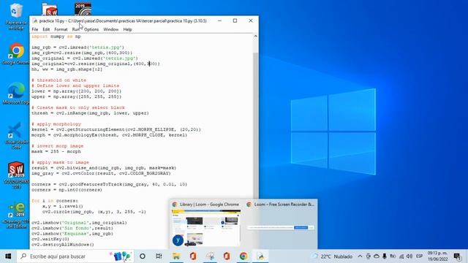This screenshot has width=468, height=263.
Task: Open the volume control in system tray
Action: point(409,256)
